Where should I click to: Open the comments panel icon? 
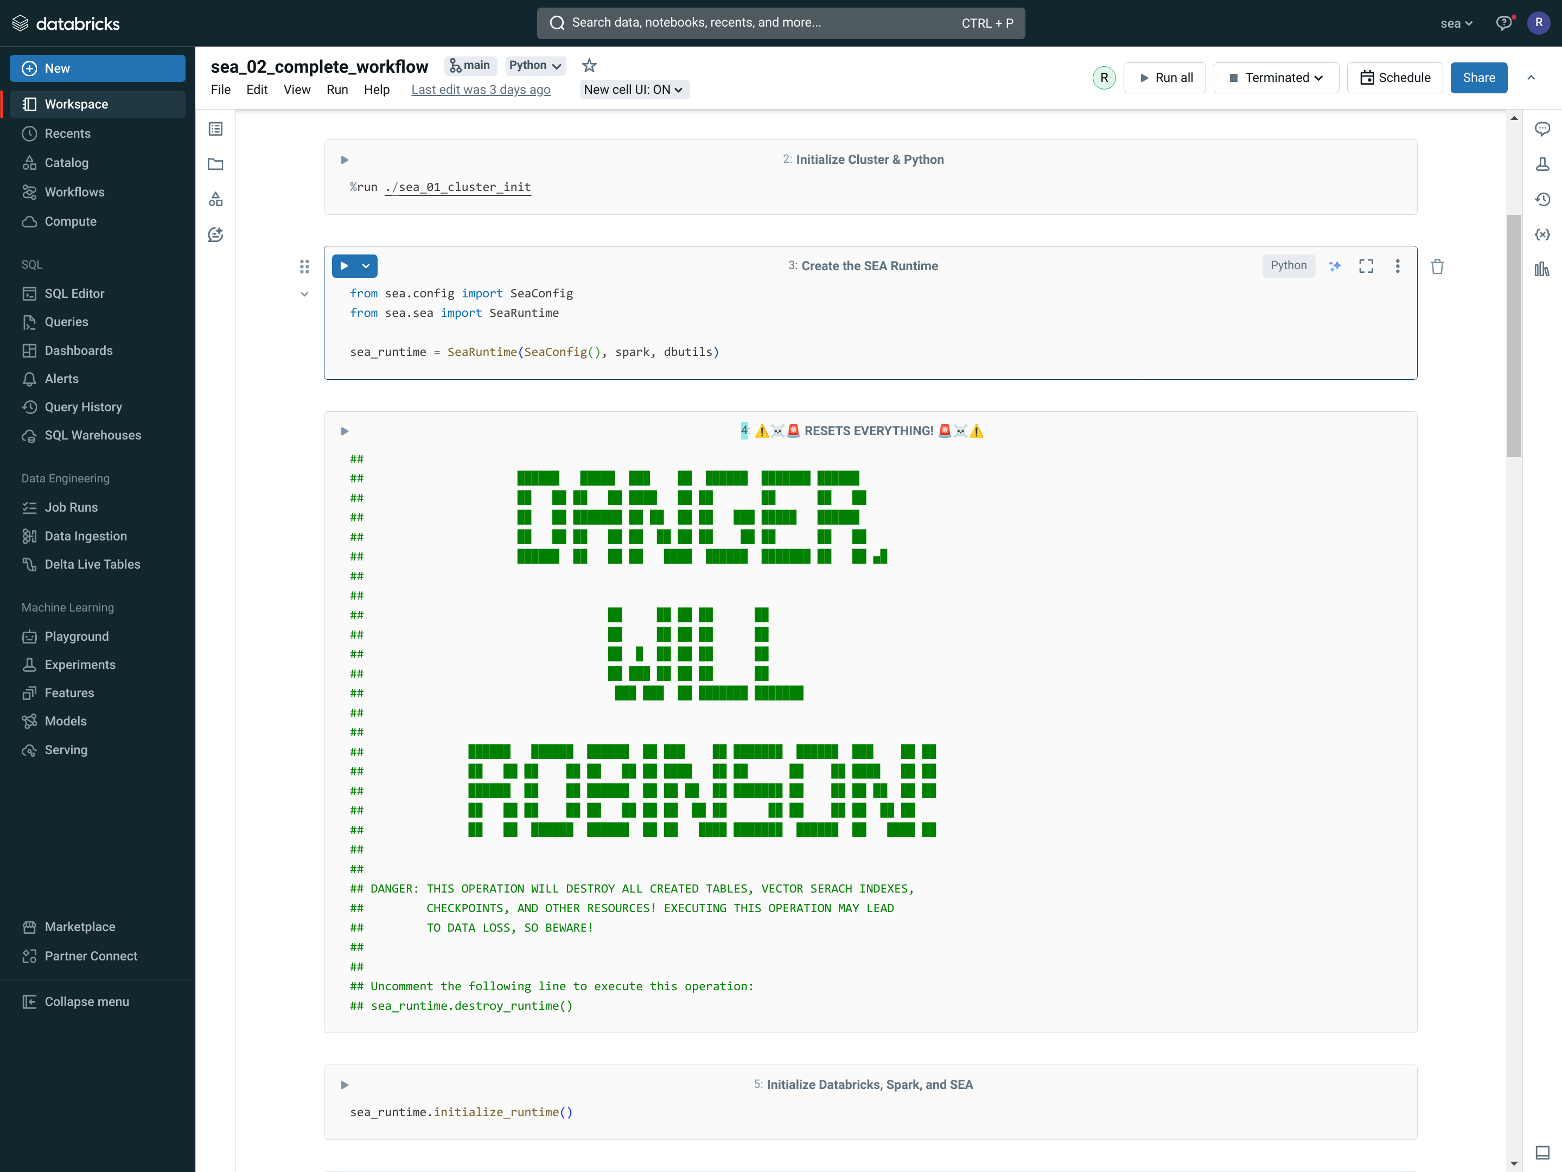click(x=1542, y=129)
